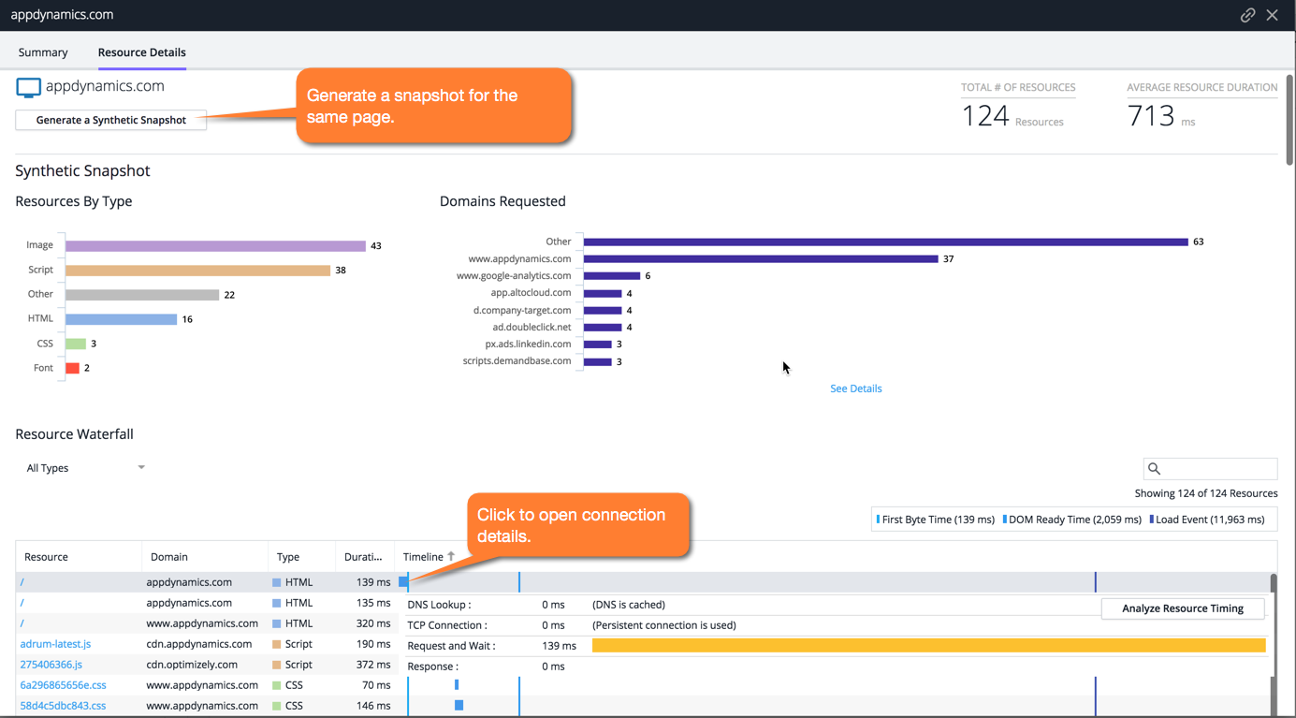Click the www.google-analytics.com domain bar
The height and width of the screenshot is (718, 1296).
click(x=612, y=276)
